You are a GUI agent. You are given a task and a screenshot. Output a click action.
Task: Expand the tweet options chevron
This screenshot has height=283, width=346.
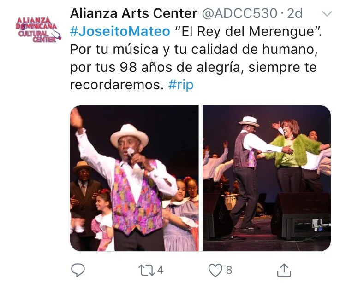(327, 14)
